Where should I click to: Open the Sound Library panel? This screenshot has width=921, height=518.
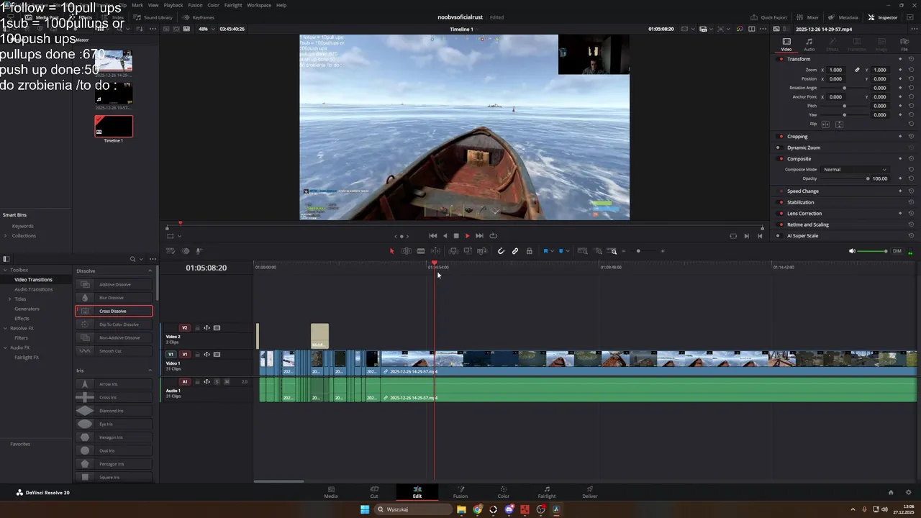pyautogui.click(x=153, y=17)
